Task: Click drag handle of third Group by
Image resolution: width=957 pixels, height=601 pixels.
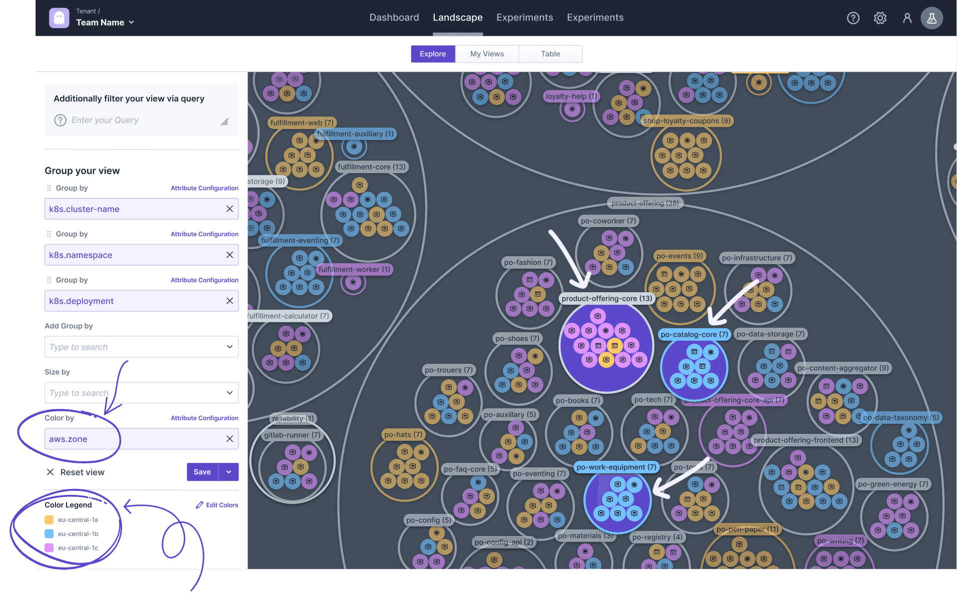Action: pyautogui.click(x=49, y=280)
